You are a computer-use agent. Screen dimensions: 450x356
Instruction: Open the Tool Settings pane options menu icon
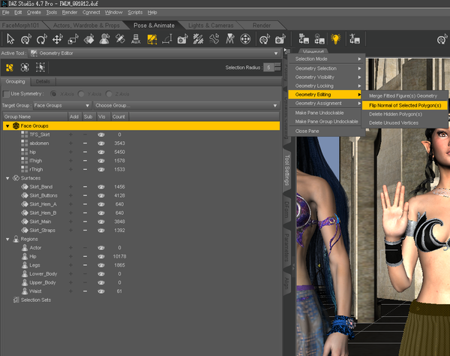coord(286,51)
